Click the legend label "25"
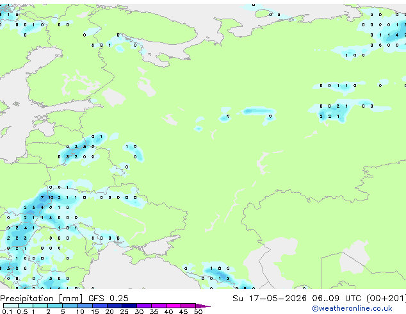This screenshot has width=406, height=314. (124, 311)
